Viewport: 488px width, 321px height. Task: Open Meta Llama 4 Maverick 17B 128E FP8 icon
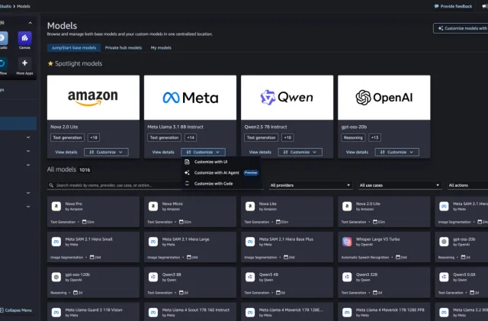click(347, 313)
